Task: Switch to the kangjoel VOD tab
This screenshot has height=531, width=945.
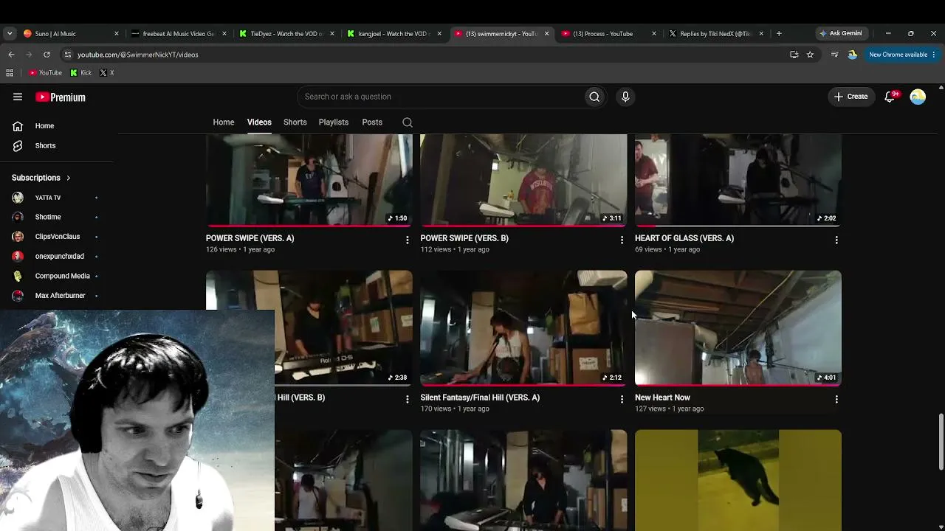Action: pos(394,33)
